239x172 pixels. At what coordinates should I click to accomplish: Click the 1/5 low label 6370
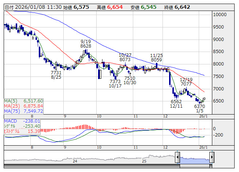[199, 106]
